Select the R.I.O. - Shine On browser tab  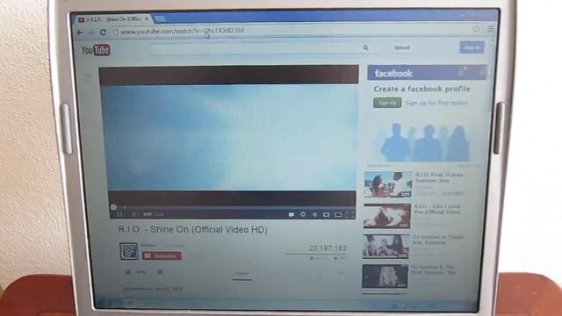[x=113, y=19]
